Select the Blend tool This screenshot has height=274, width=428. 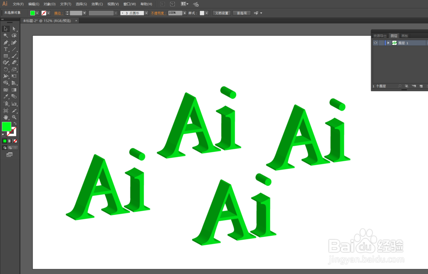pos(14,97)
